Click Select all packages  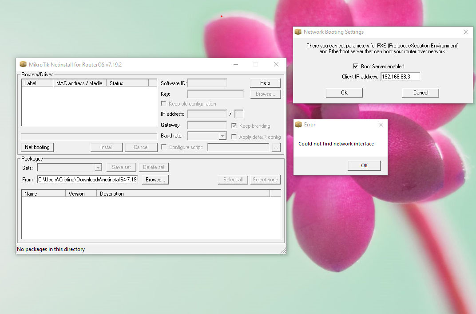(233, 180)
